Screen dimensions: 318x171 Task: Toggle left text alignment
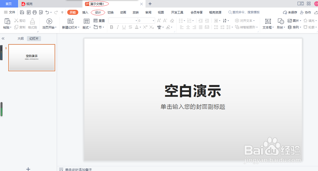pyautogui.click(x=182, y=27)
